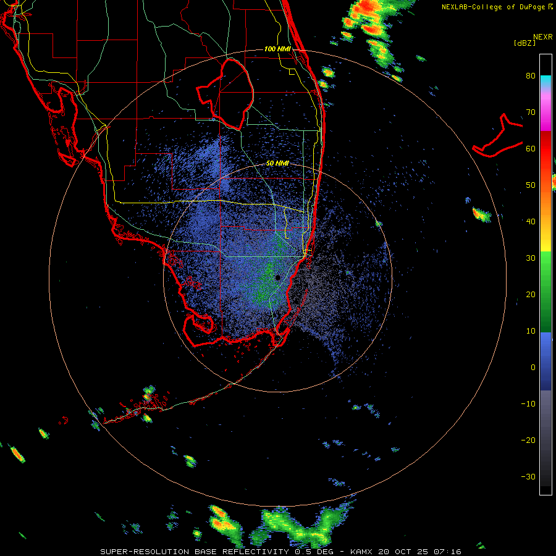Click the -20 value on the dBZ scale
556x556 pixels.
[528, 440]
